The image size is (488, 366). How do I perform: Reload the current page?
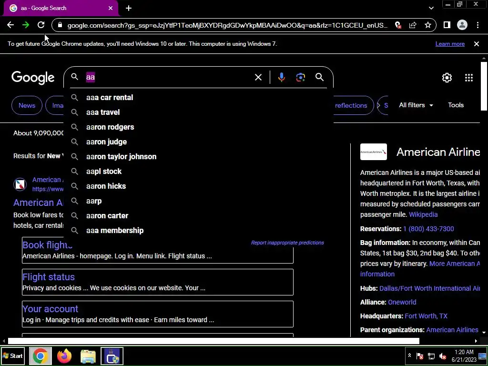coord(41,25)
